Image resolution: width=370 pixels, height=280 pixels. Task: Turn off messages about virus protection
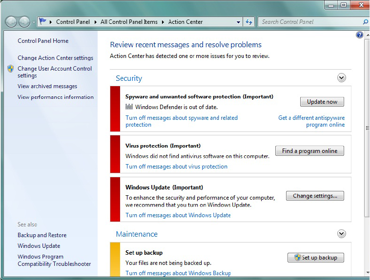point(176,167)
